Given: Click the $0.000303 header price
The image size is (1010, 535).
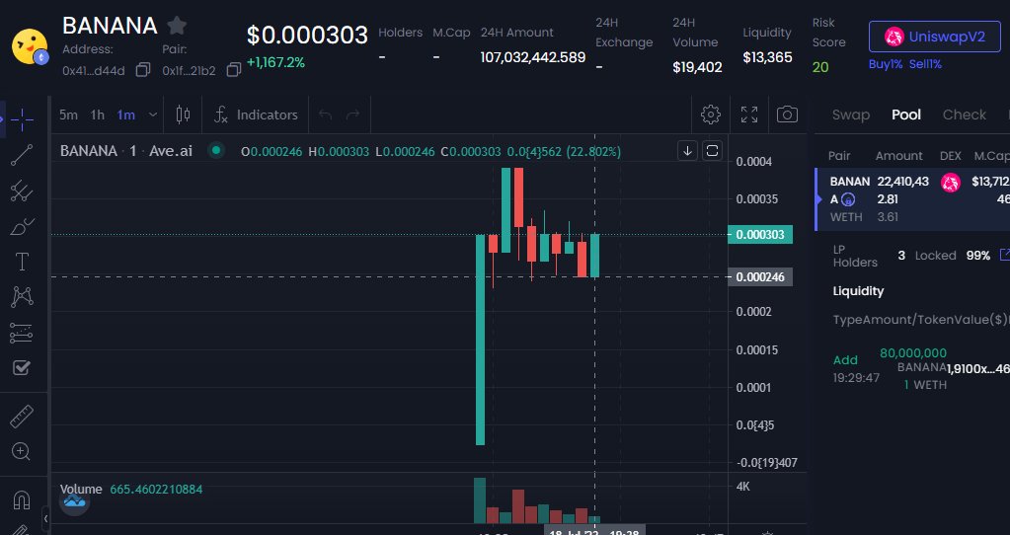Looking at the screenshot, I should point(307,36).
